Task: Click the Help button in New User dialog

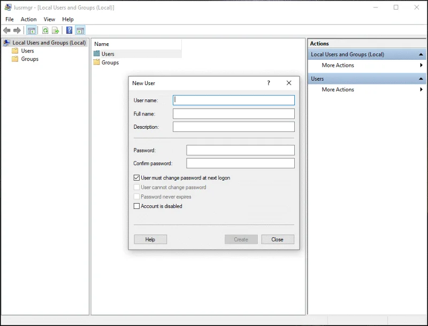Action: [x=150, y=239]
